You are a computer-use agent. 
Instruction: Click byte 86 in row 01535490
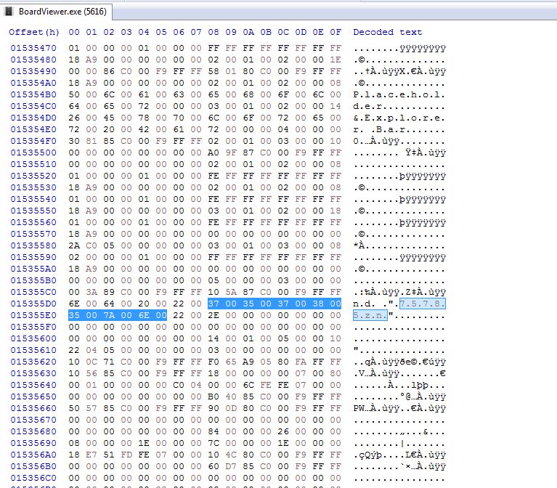pos(109,71)
